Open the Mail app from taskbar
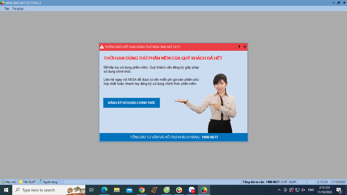The height and width of the screenshot is (195, 347). 129,190
